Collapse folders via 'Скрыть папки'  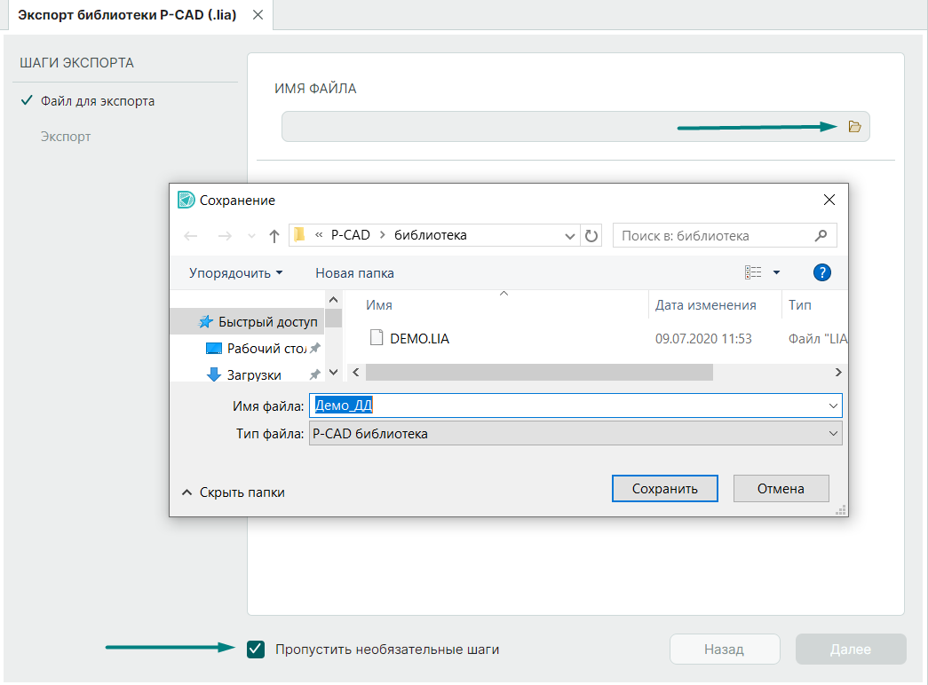tap(233, 492)
